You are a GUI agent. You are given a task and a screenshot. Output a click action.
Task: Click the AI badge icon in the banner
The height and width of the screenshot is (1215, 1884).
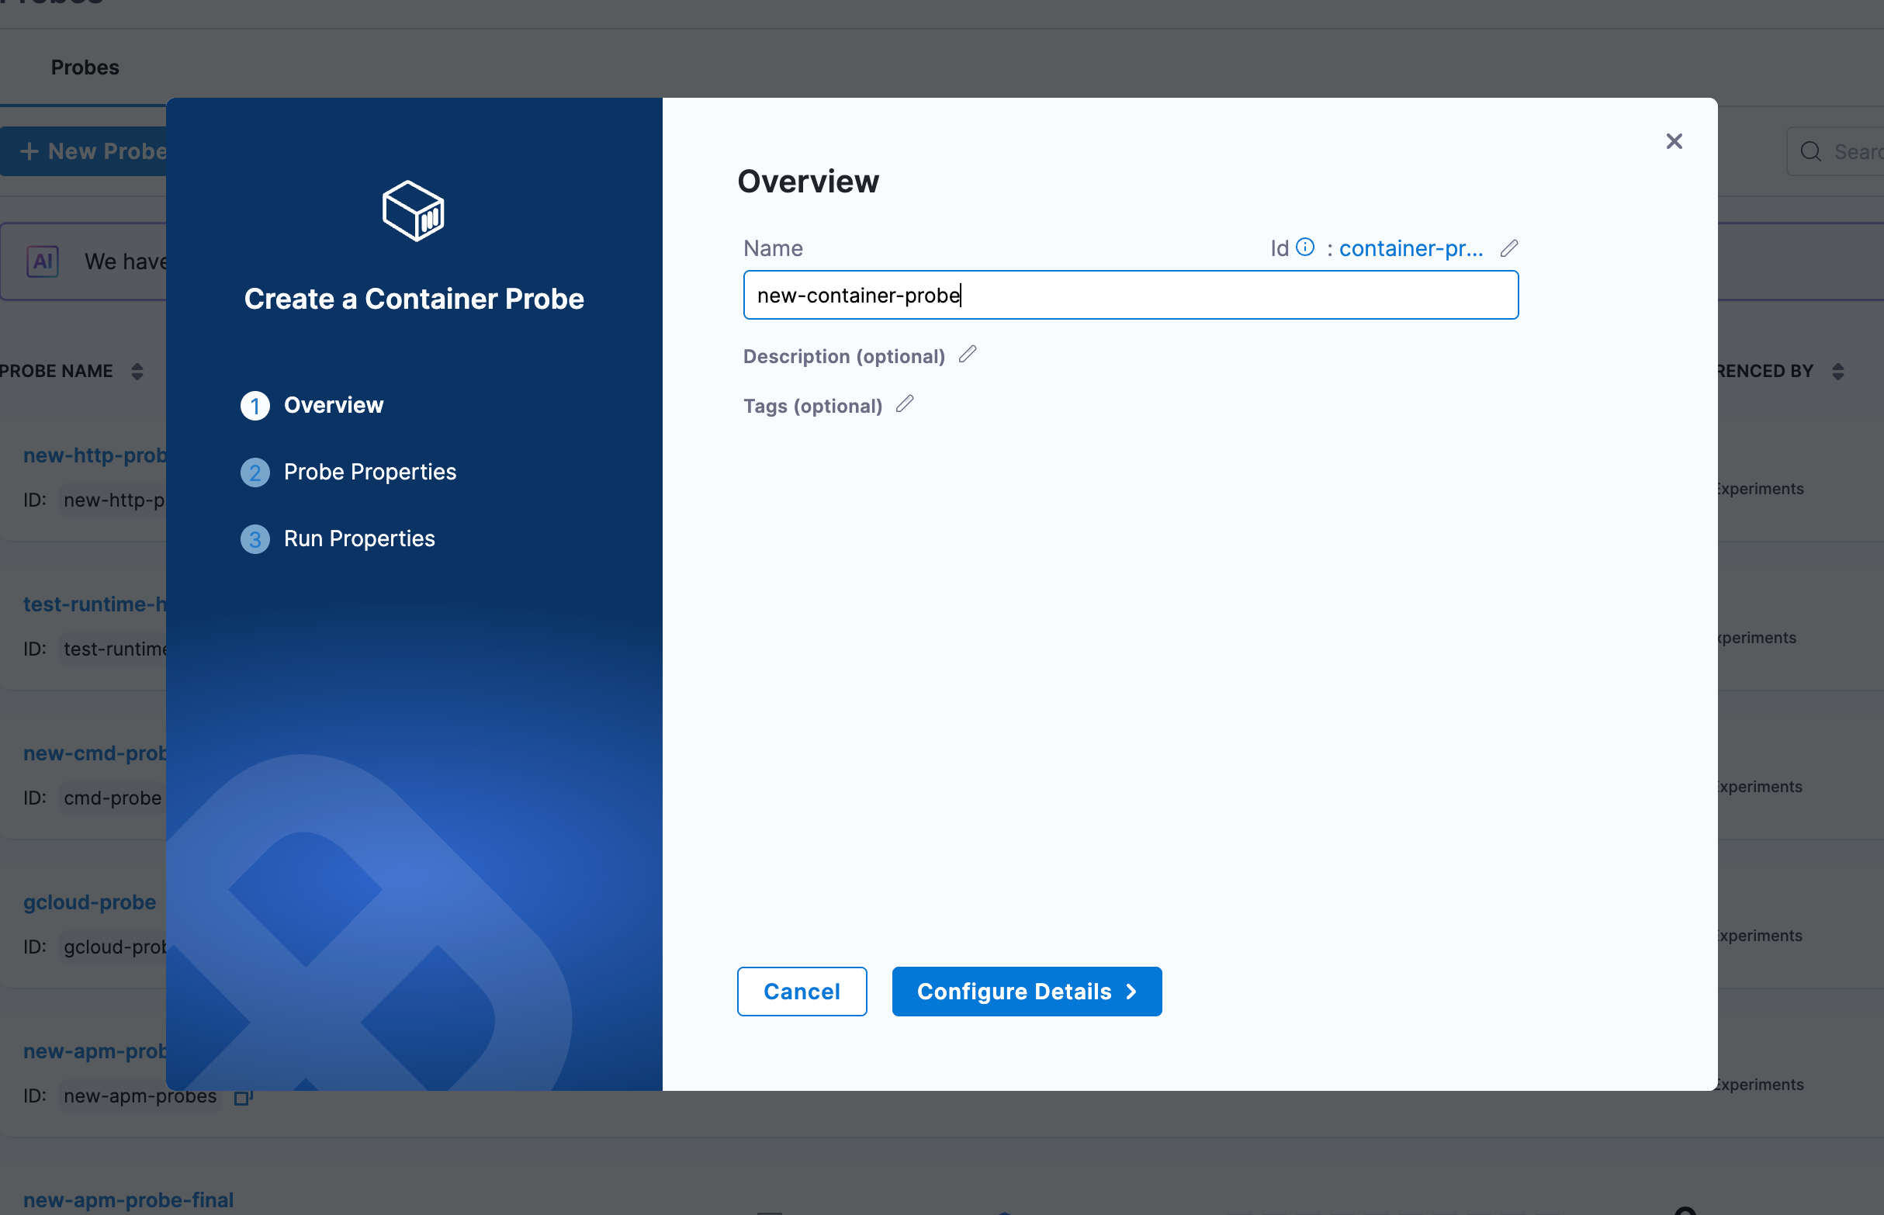point(43,261)
